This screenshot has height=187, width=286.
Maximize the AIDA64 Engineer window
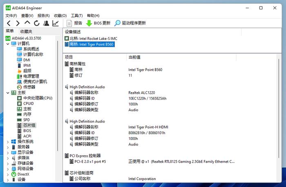[261, 8]
